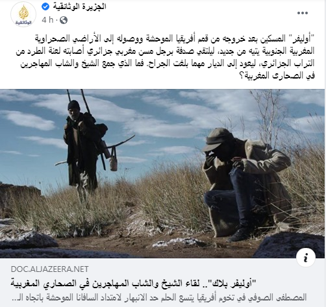Click the Arabic post caption text
326x307 pixels.
click(x=165, y=57)
